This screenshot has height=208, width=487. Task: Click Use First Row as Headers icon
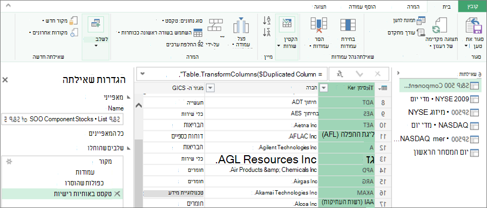click(x=198, y=32)
